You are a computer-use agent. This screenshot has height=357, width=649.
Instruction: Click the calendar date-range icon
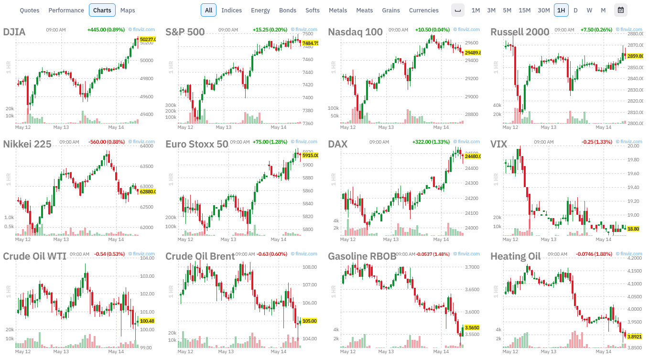[x=620, y=10]
